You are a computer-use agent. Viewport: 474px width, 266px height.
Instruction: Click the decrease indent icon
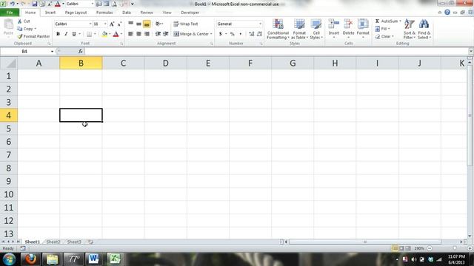[158, 34]
